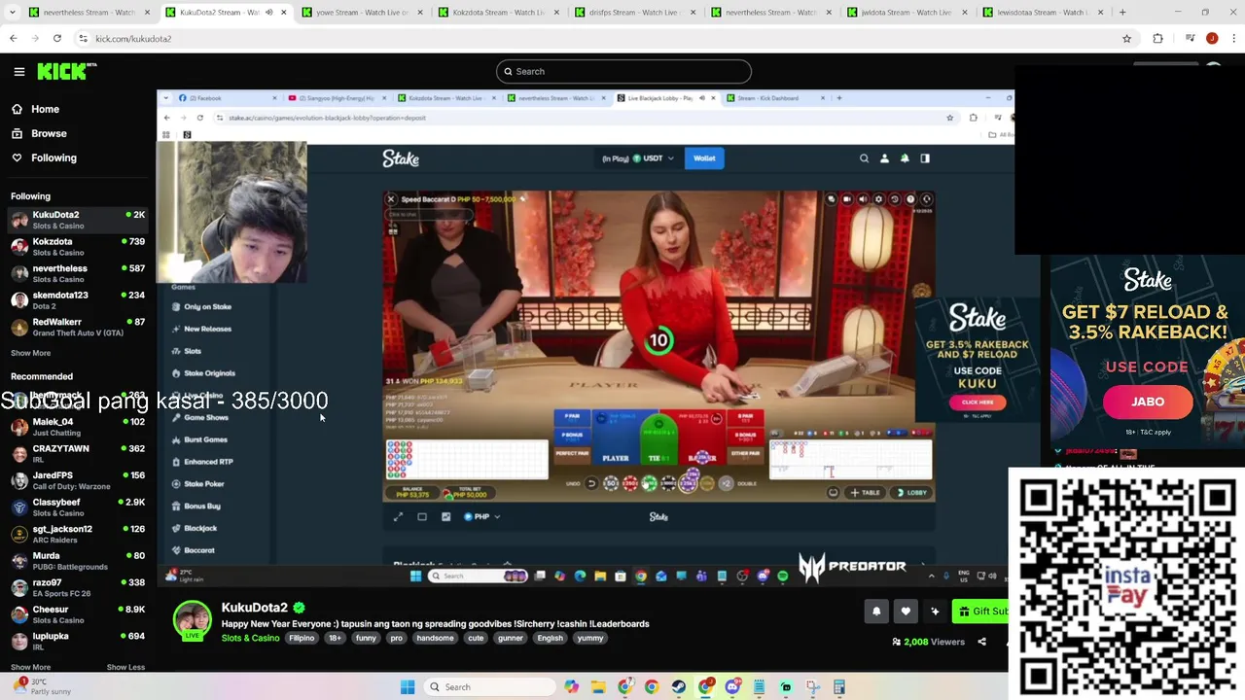Click the Windows taskbar search box

click(x=489, y=687)
